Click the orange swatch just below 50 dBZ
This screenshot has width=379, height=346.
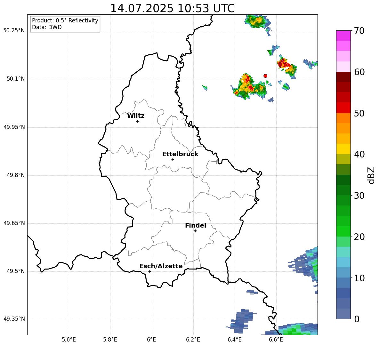(343, 118)
